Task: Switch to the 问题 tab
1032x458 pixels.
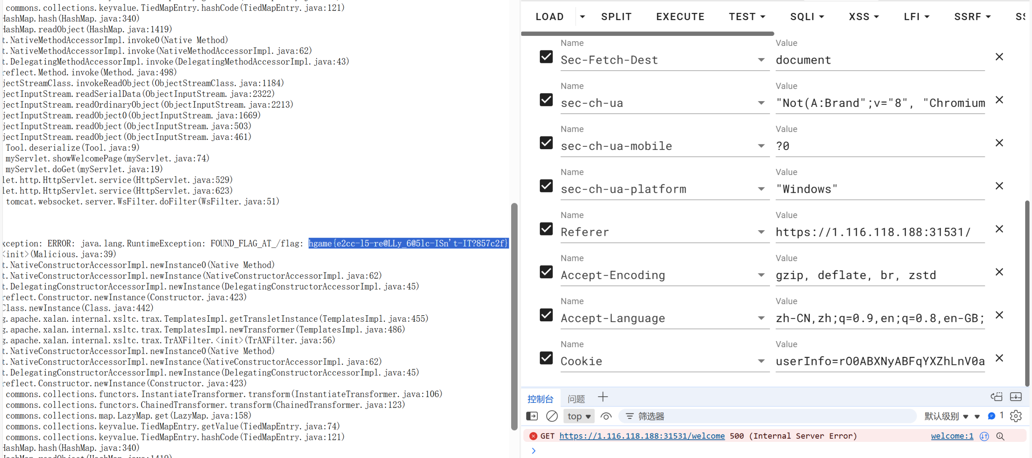Action: [576, 399]
